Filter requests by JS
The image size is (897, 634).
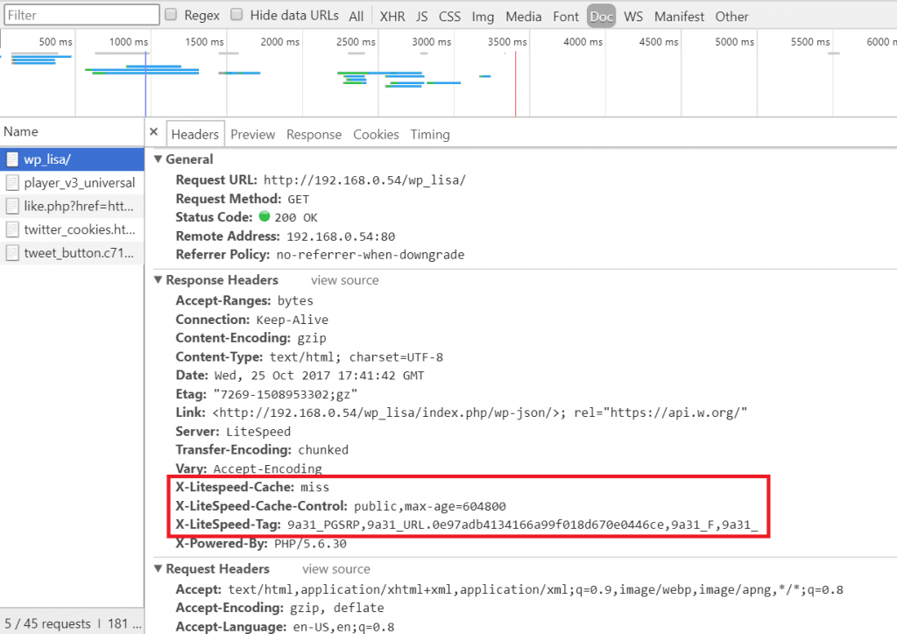click(421, 17)
